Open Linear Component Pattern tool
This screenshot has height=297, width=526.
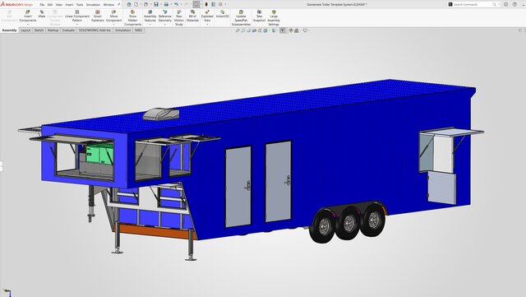(77, 16)
